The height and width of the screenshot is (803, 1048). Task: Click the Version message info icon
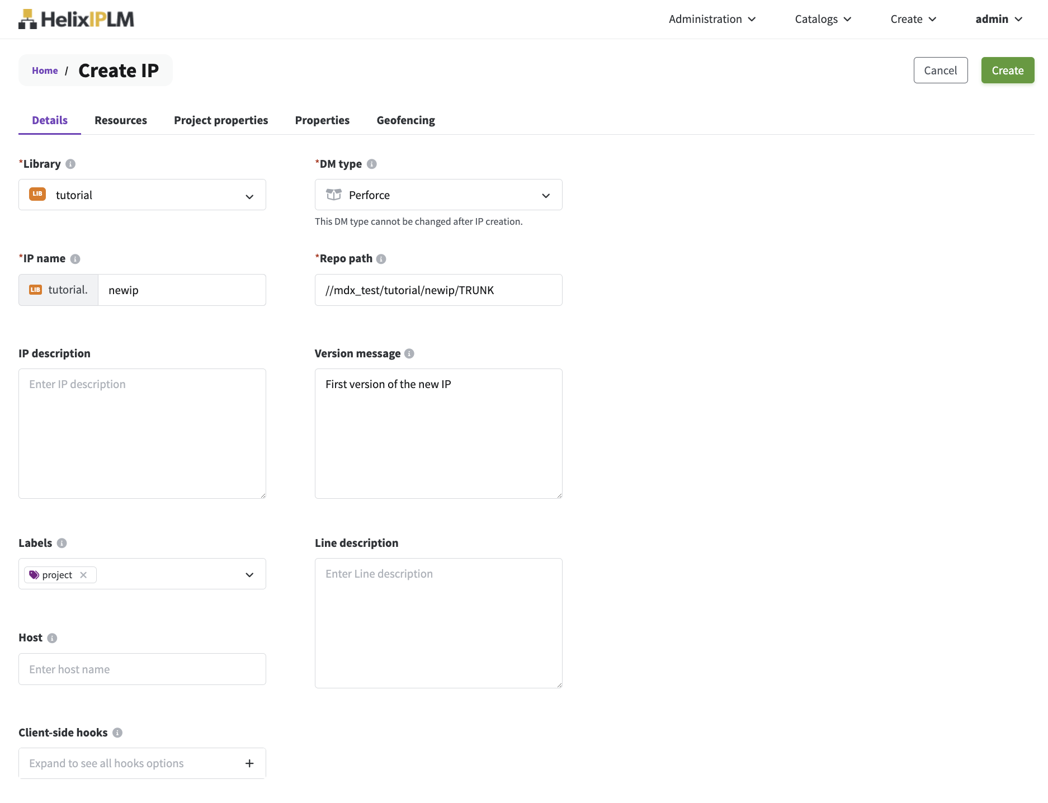pos(409,353)
